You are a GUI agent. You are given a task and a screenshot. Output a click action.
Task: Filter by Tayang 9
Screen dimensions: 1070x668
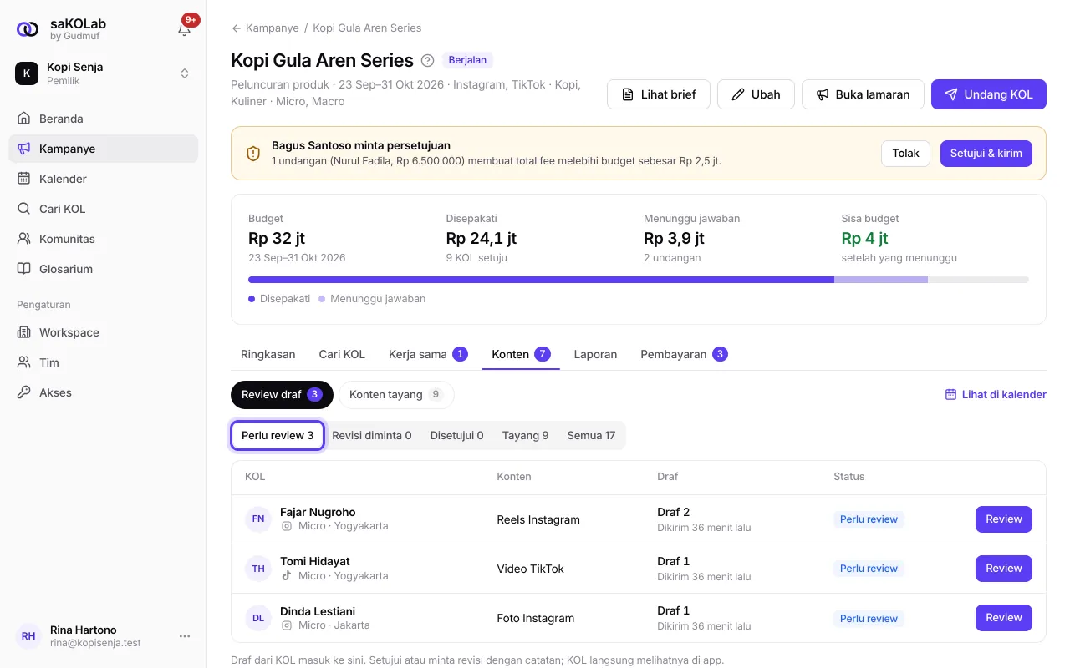pyautogui.click(x=526, y=435)
